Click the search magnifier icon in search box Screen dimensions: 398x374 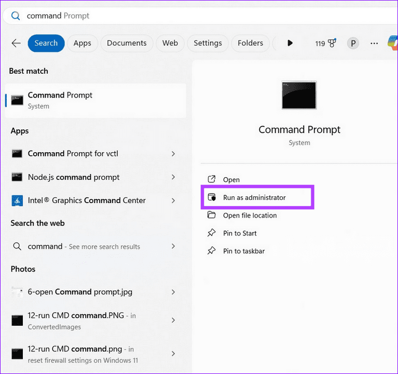(x=16, y=16)
